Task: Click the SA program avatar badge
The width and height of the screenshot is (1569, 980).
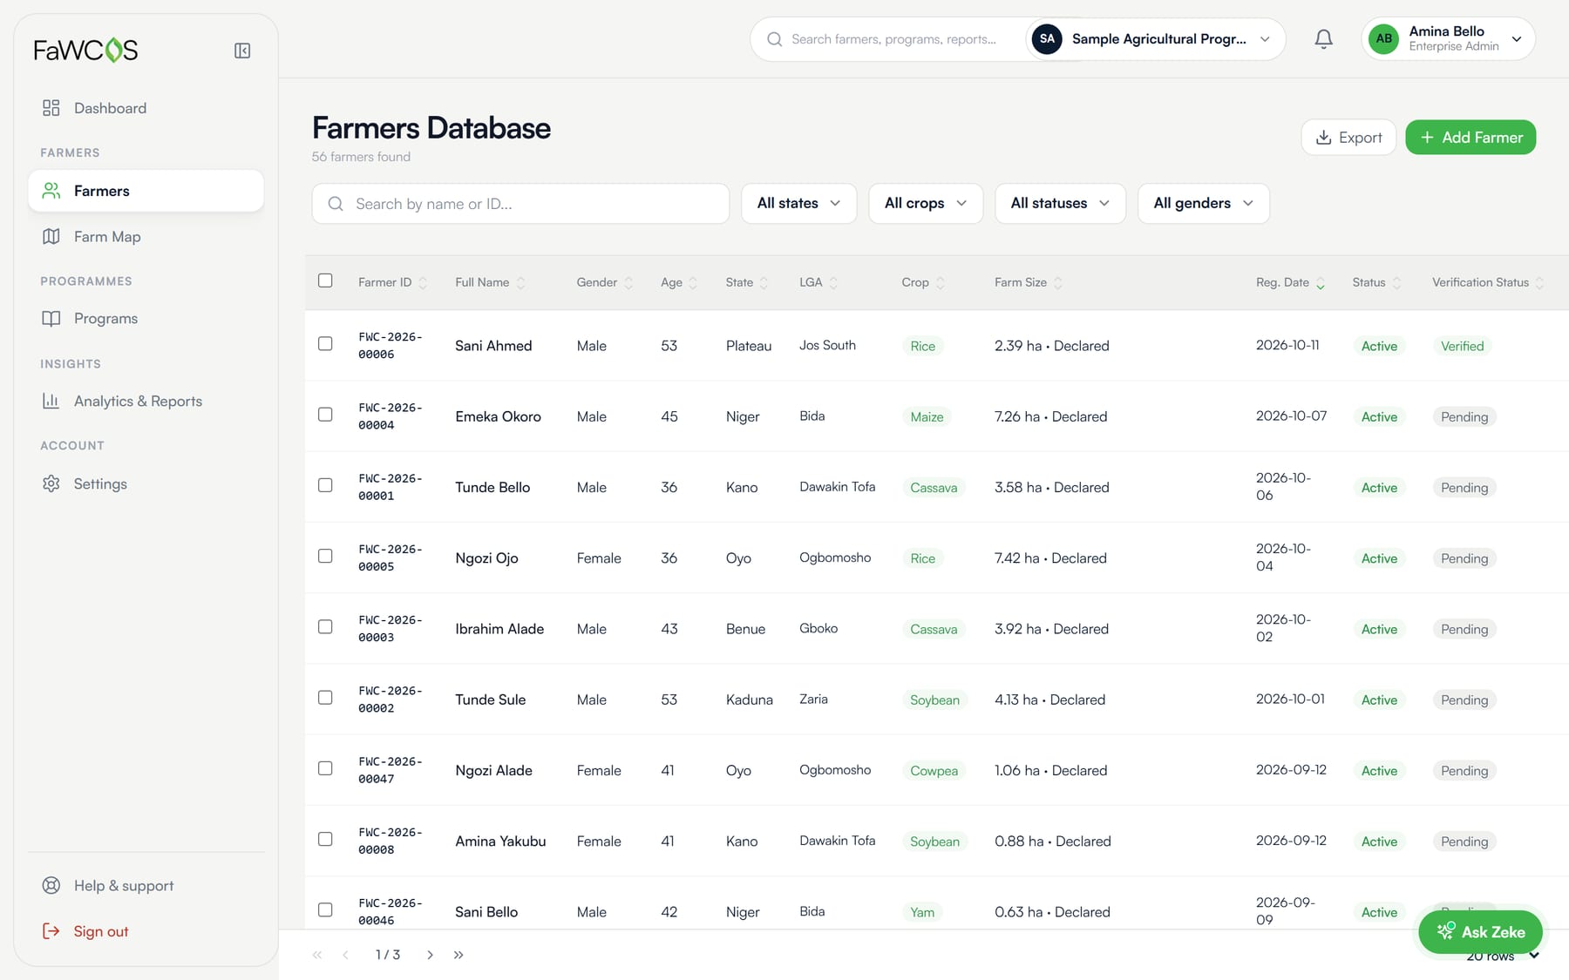Action: [x=1047, y=39]
